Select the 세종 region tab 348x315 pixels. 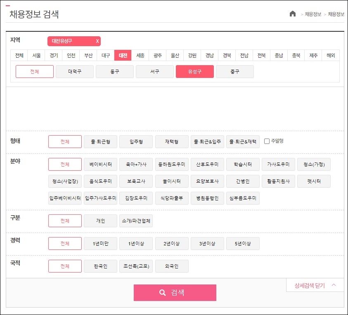click(140, 55)
